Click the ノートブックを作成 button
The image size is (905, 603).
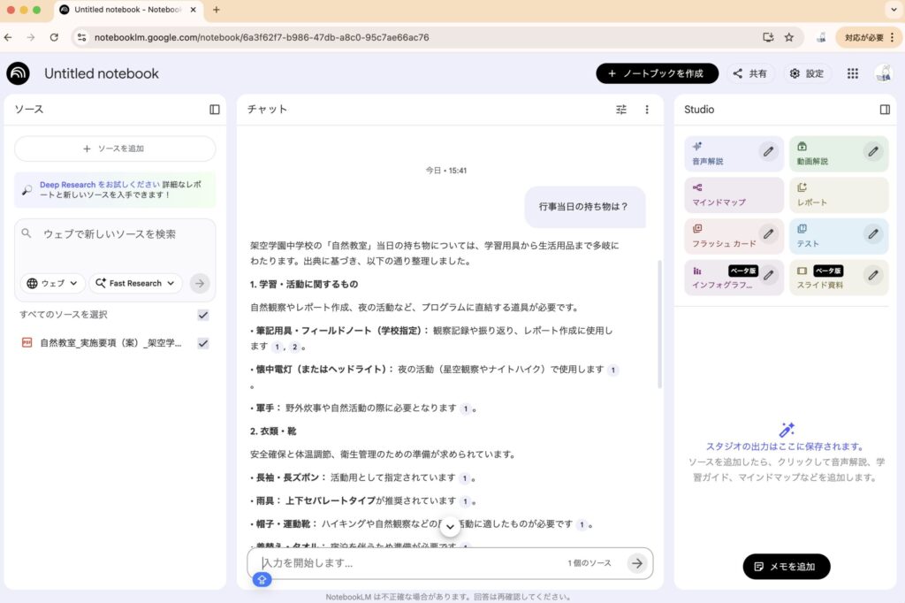[x=657, y=73]
